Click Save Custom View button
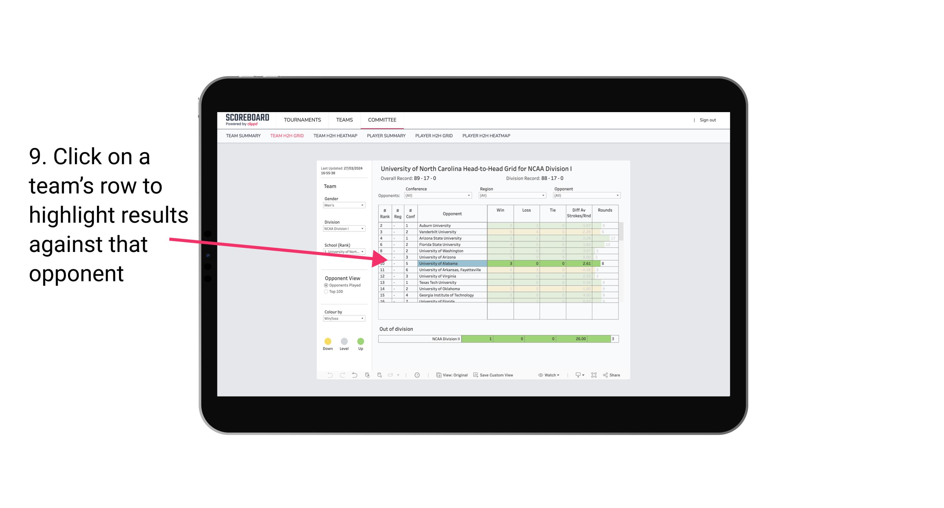This screenshot has width=944, height=508. [494, 375]
